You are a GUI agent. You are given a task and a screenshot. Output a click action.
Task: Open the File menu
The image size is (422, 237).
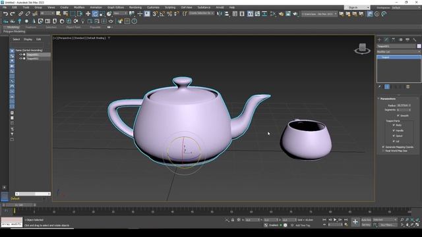click(x=5, y=7)
